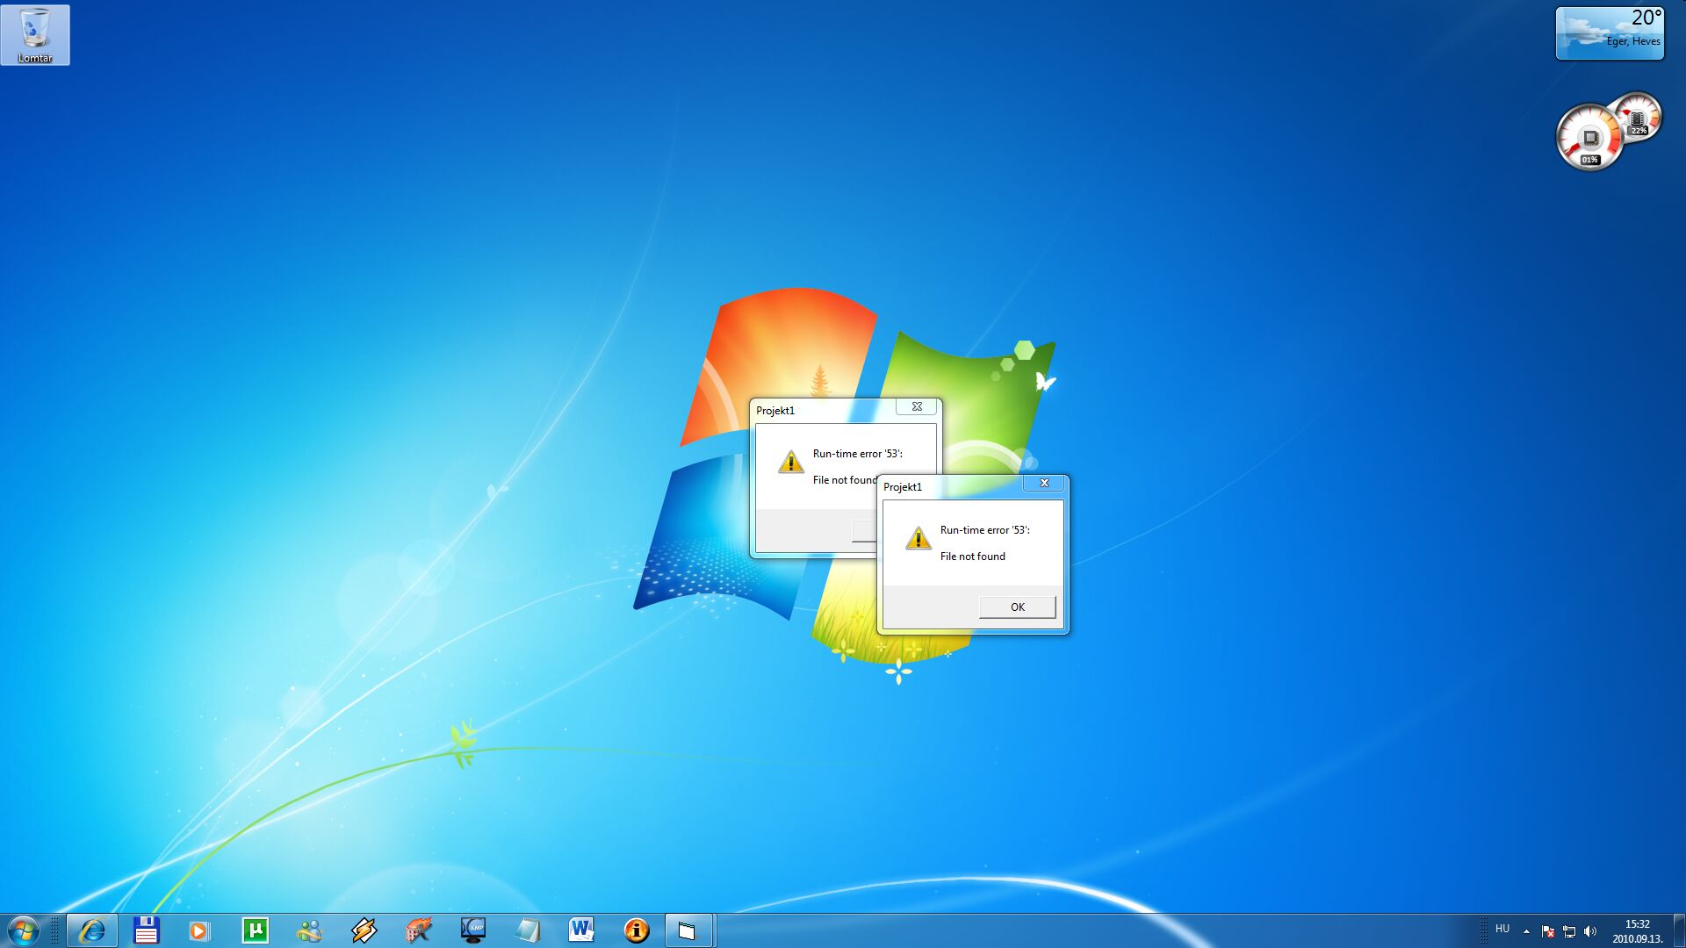Image resolution: width=1686 pixels, height=948 pixels.
Task: Launch Microsoft Word from the taskbar
Action: [581, 930]
